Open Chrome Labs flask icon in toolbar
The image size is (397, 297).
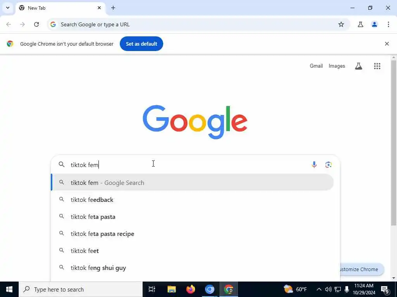[x=360, y=24]
